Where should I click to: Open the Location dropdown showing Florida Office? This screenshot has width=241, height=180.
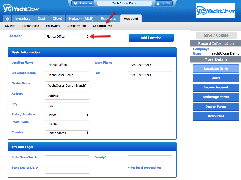[x=67, y=37]
